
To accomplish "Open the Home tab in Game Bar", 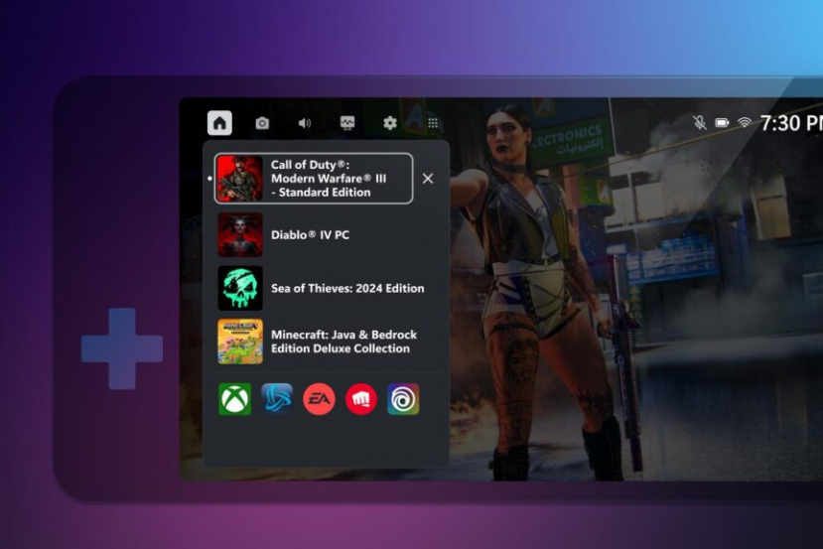I will 219,123.
